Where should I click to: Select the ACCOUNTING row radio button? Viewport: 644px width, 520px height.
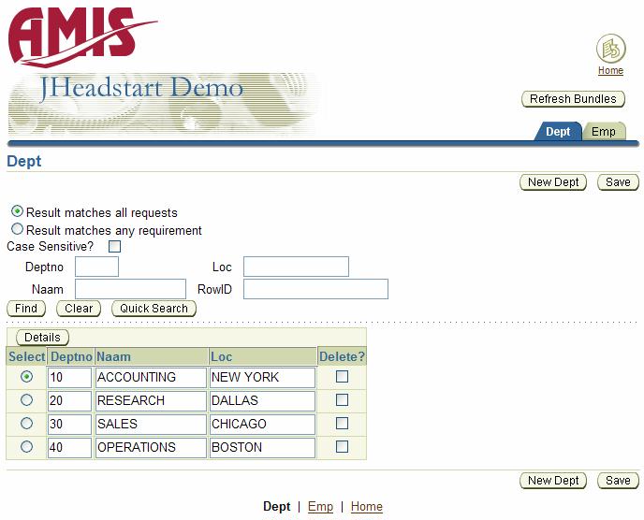click(27, 376)
